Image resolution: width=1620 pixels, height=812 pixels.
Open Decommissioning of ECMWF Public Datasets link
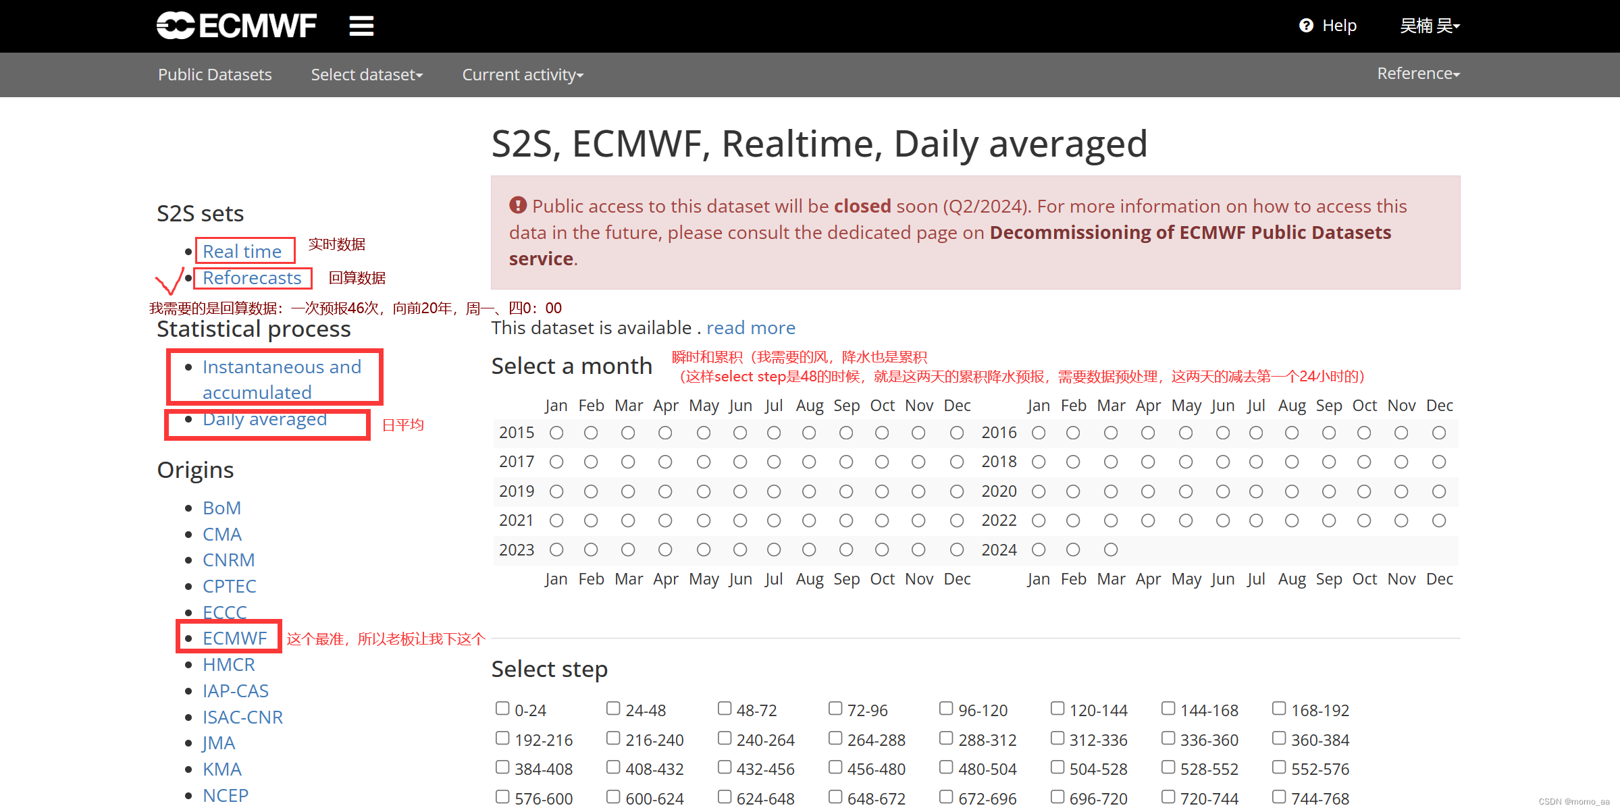949,245
